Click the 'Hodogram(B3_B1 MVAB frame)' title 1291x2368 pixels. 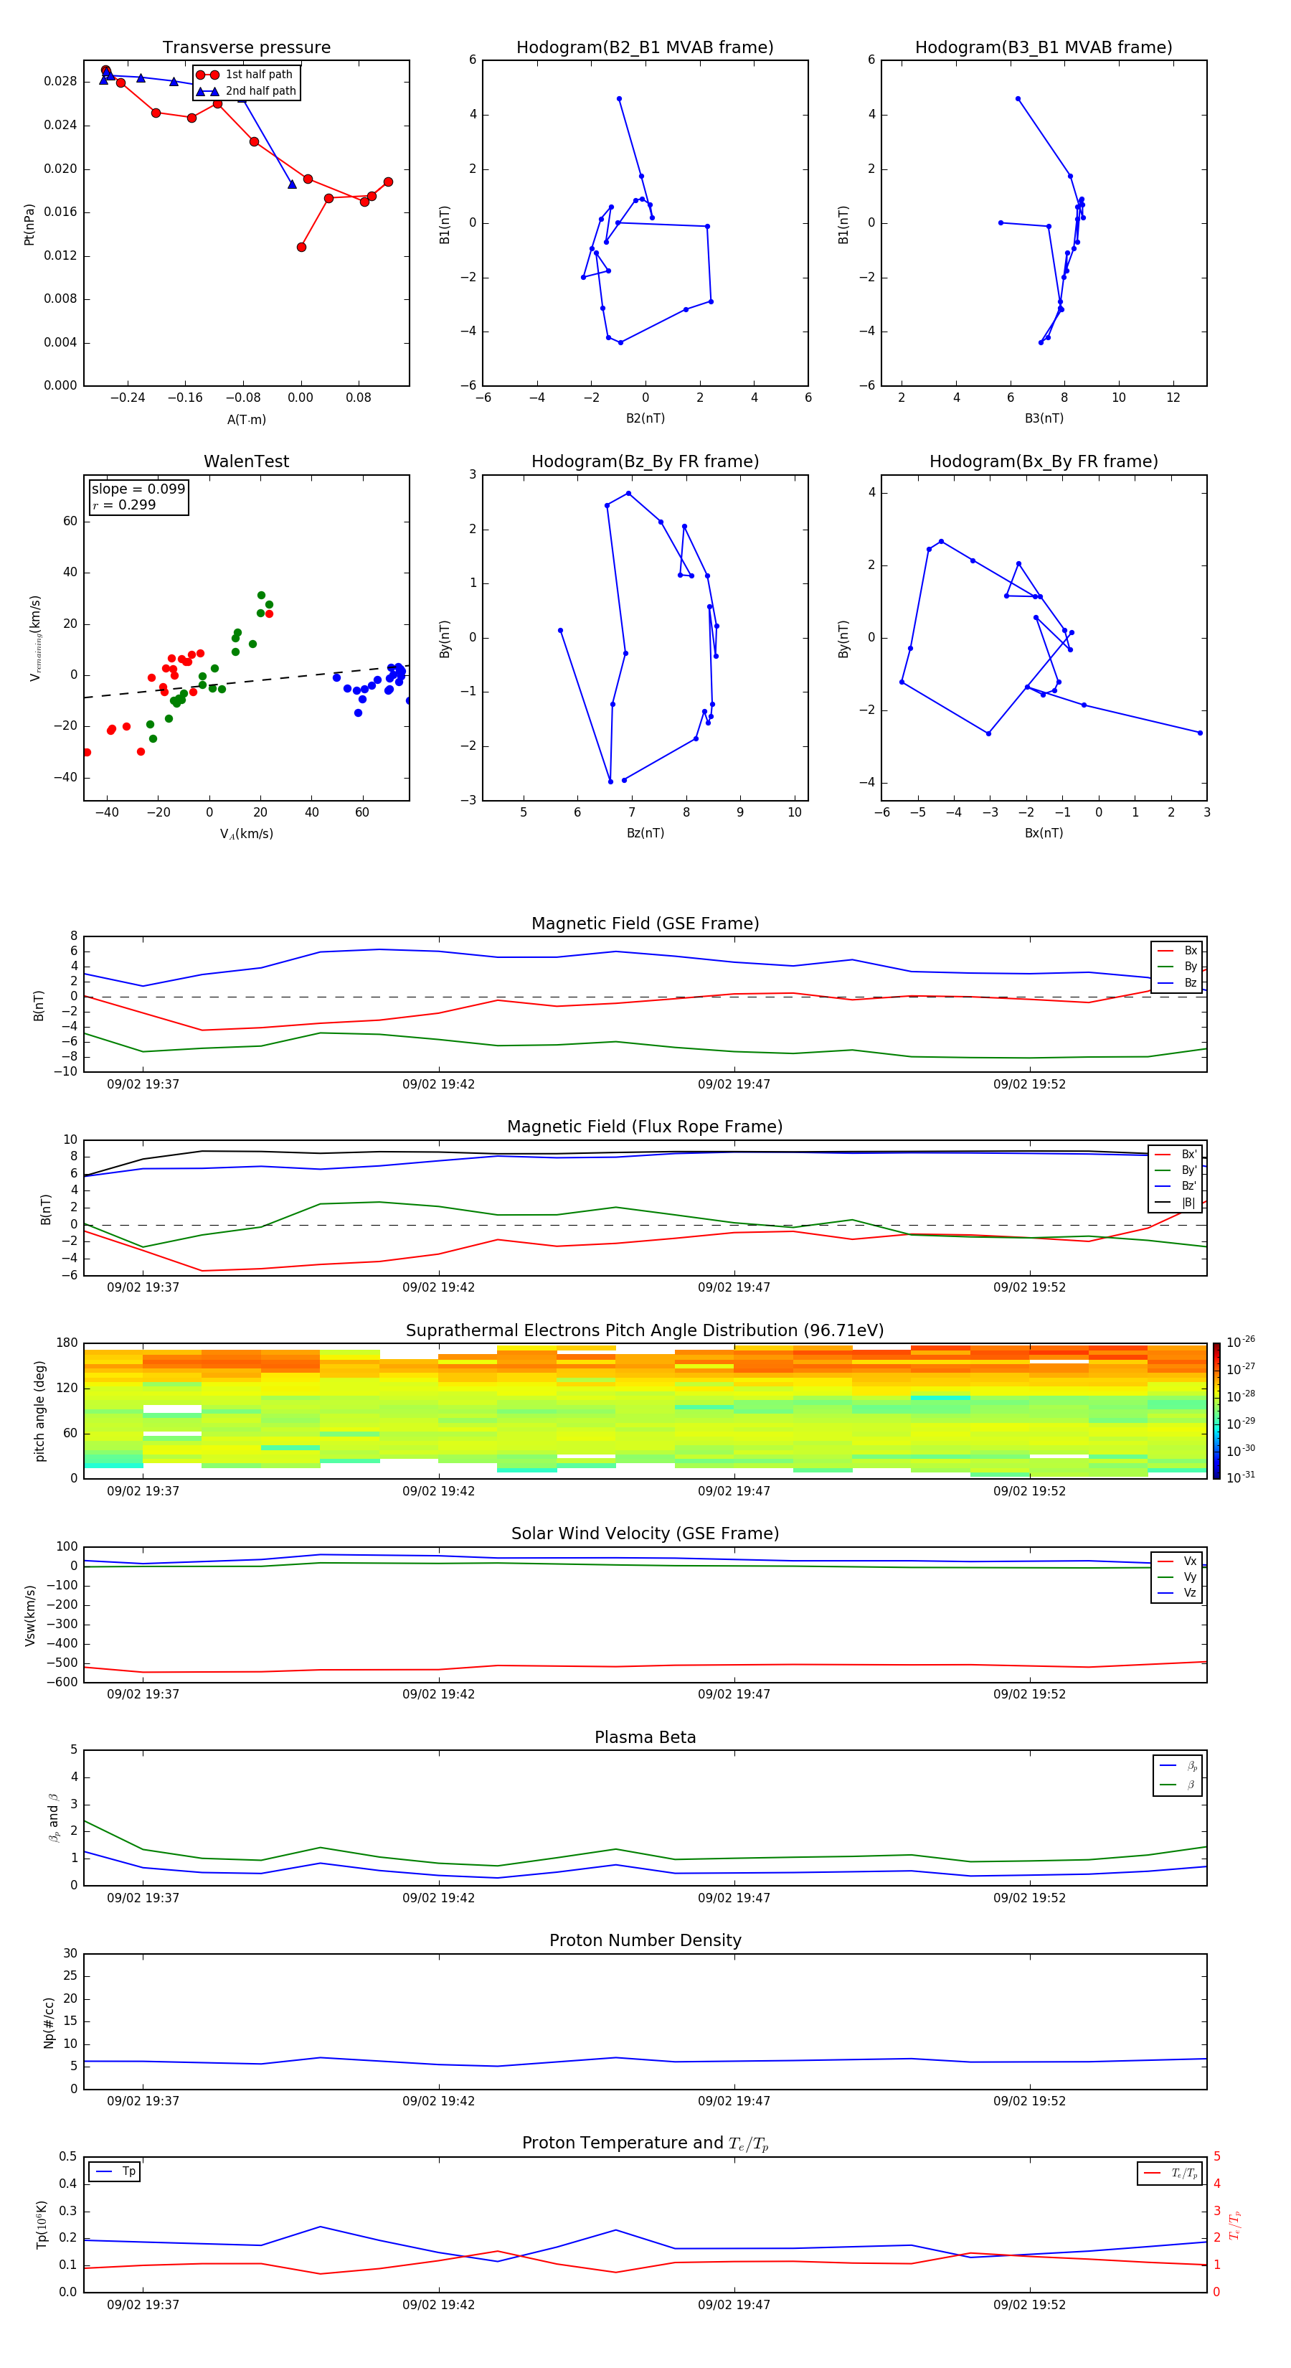tap(1044, 48)
